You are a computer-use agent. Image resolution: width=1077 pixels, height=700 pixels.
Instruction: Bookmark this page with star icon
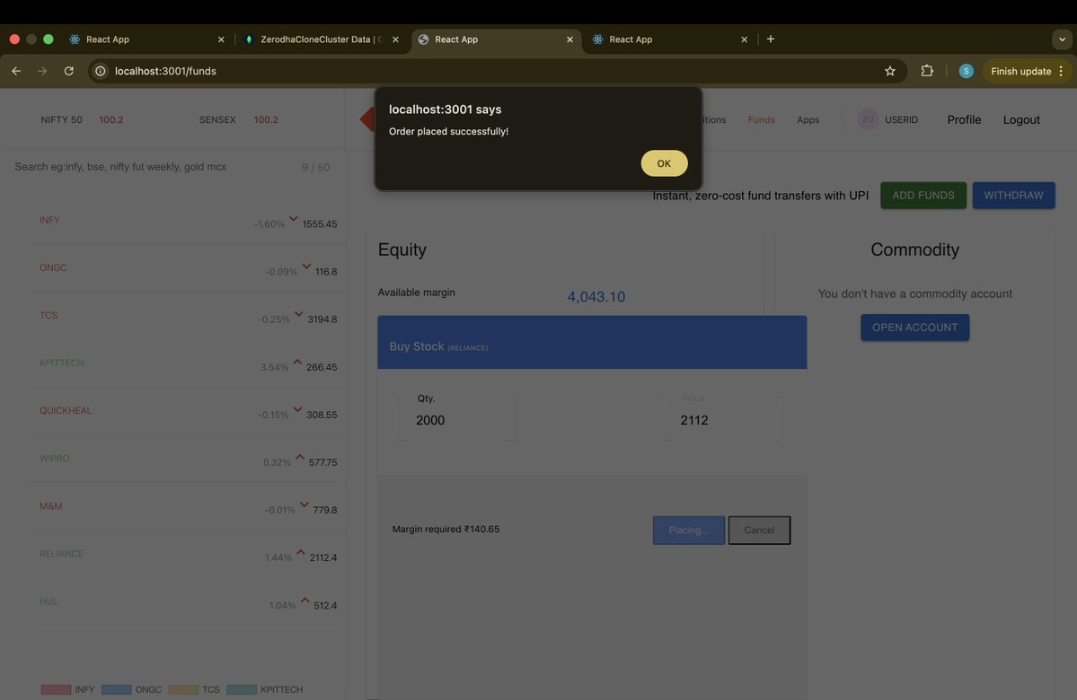tap(890, 71)
